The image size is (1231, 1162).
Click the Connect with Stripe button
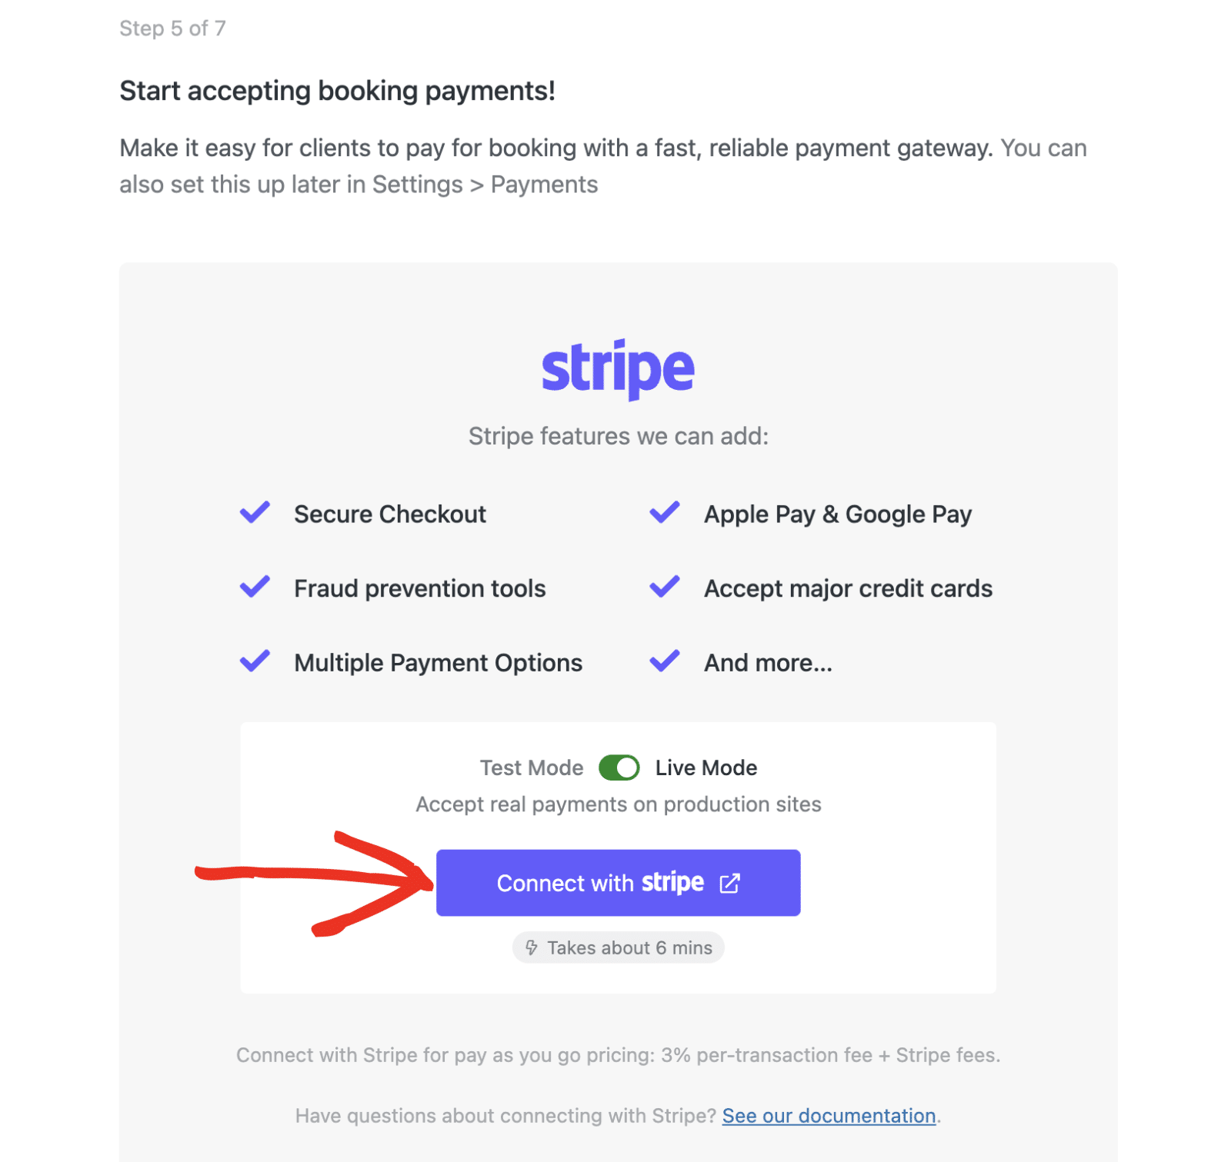tap(618, 882)
